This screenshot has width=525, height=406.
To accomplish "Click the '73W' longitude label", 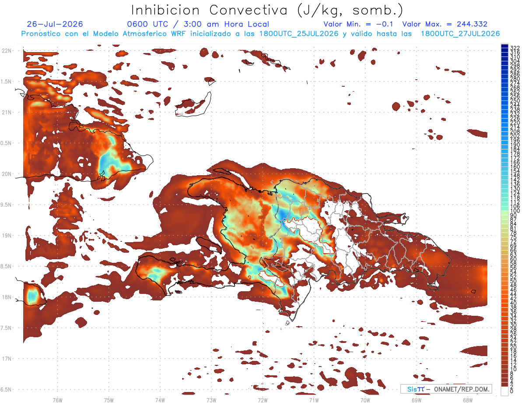I will click(x=211, y=400).
